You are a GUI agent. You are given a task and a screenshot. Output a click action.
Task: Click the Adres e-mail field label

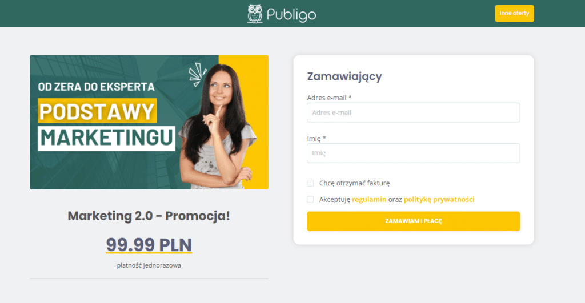point(330,98)
